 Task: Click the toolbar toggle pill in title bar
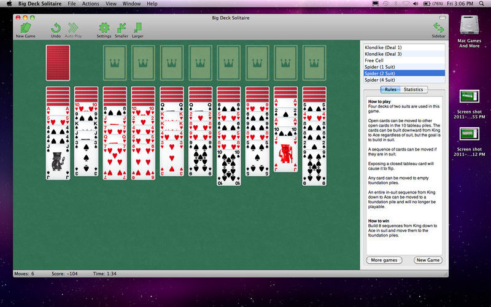point(443,18)
